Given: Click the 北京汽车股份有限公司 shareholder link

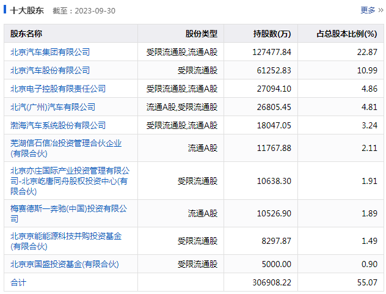Looking at the screenshot, I should [x=50, y=70].
